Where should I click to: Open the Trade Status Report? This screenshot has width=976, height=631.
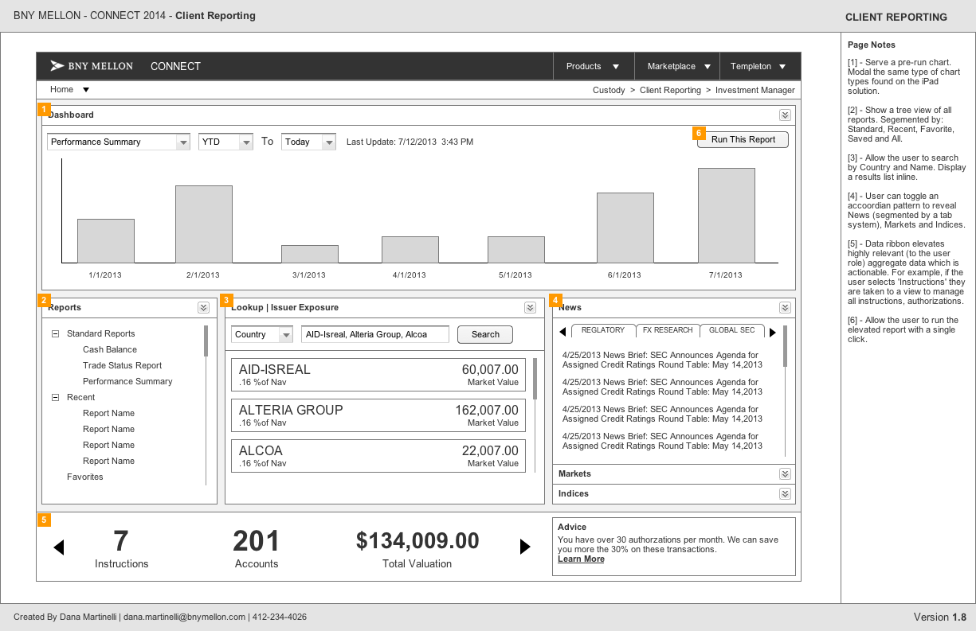click(x=122, y=365)
